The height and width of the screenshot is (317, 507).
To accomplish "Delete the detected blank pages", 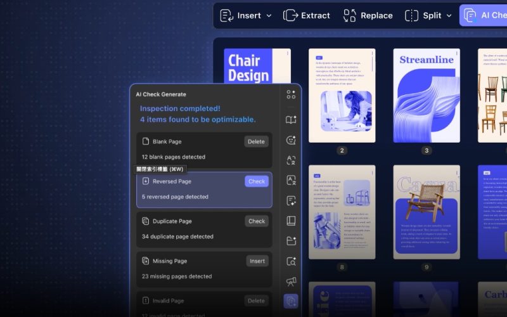I will pyautogui.click(x=256, y=141).
